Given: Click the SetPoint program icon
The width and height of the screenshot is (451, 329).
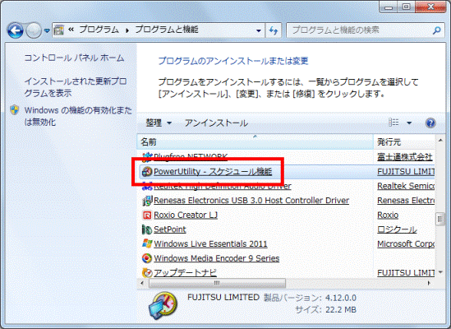Looking at the screenshot, I should 147,229.
